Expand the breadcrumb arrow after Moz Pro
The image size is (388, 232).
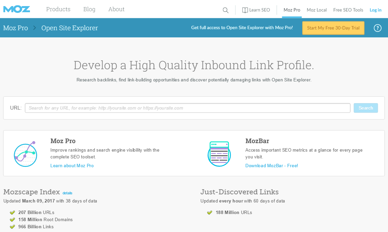point(34,28)
